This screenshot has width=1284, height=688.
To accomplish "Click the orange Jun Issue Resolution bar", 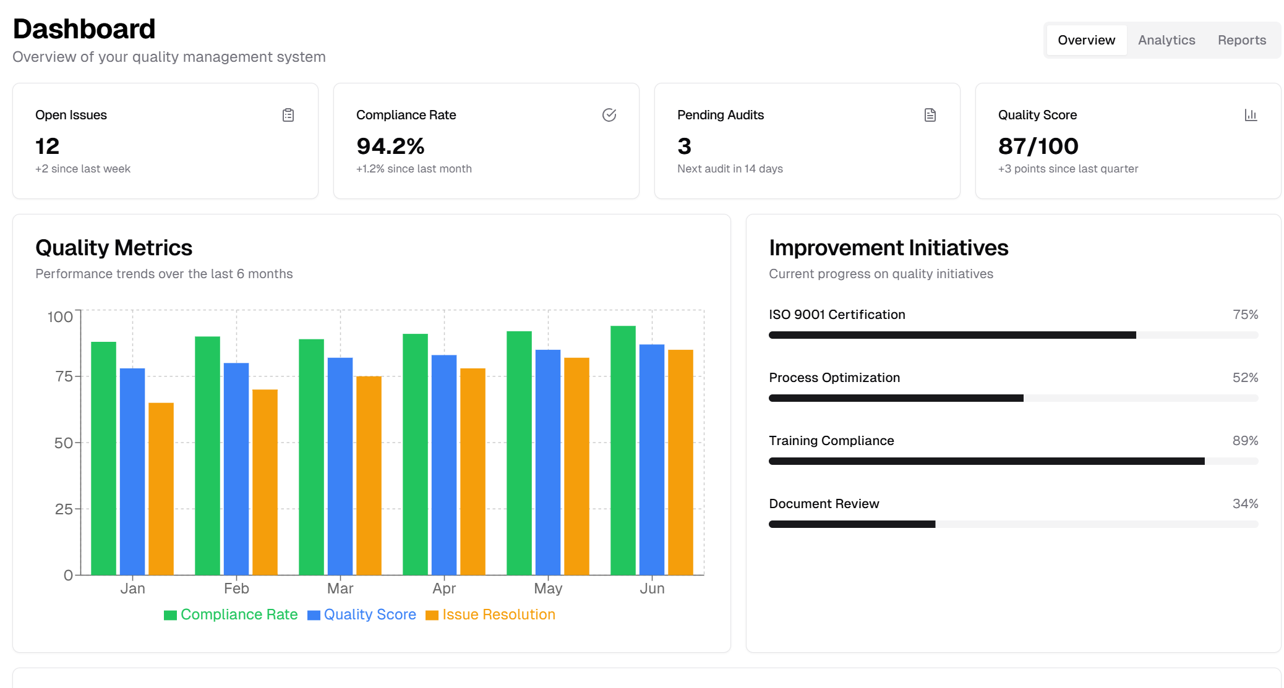I will (x=680, y=462).
